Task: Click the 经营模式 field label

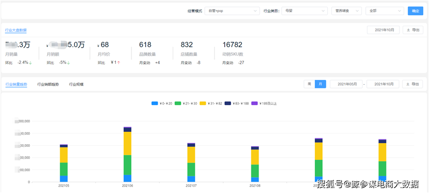Action: click(x=195, y=11)
